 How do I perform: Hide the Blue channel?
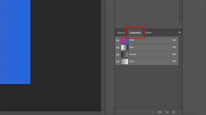click(118, 62)
